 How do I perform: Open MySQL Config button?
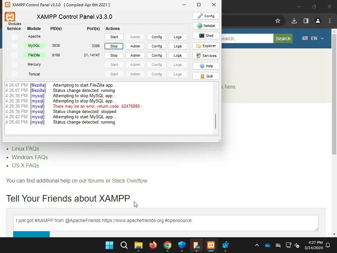(157, 46)
